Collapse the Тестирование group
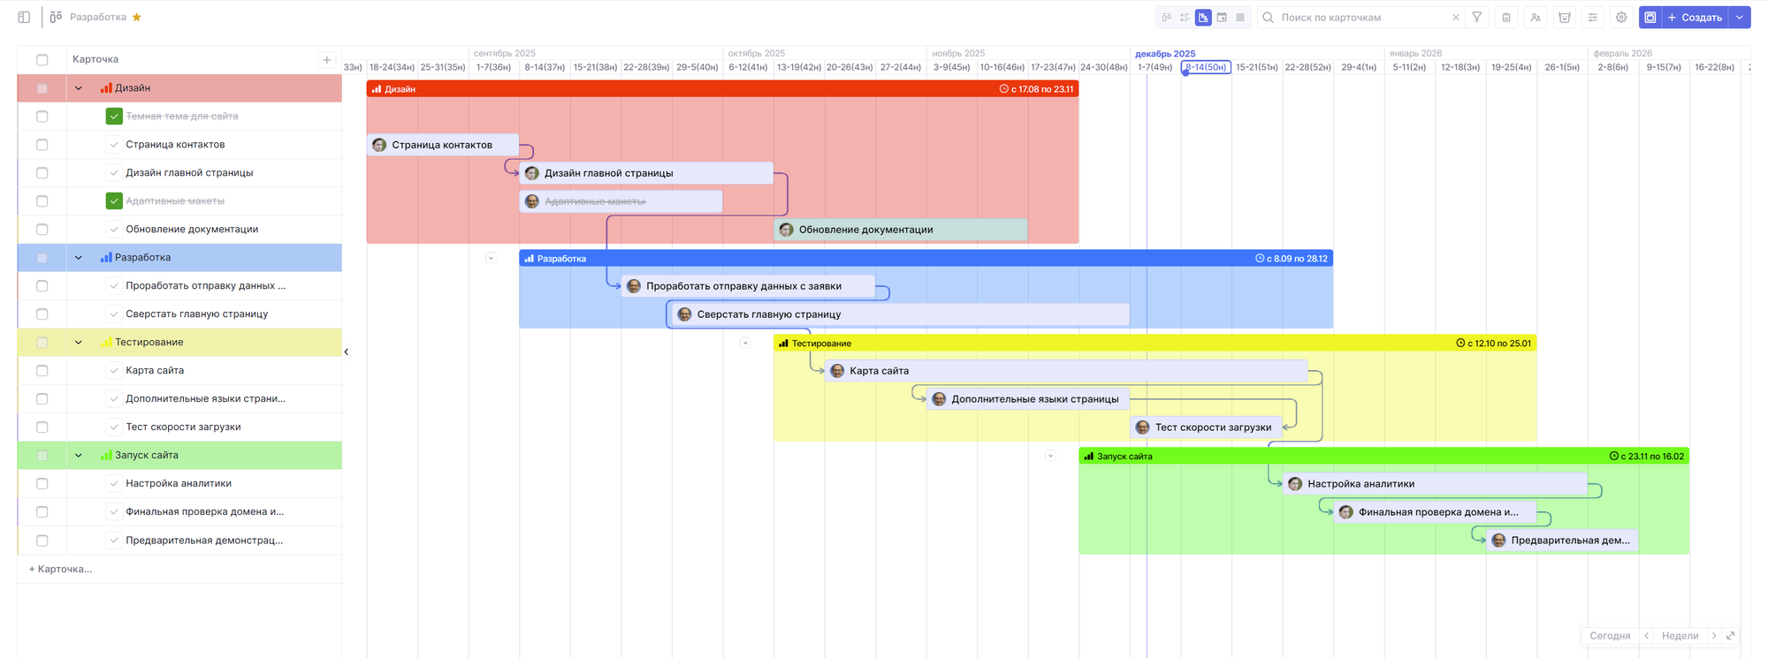This screenshot has height=658, width=1768. click(79, 343)
